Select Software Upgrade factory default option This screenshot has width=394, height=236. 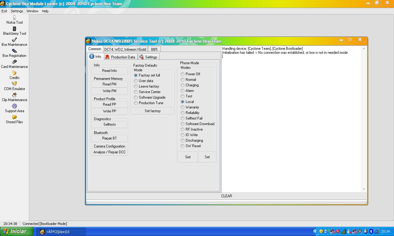(136, 97)
